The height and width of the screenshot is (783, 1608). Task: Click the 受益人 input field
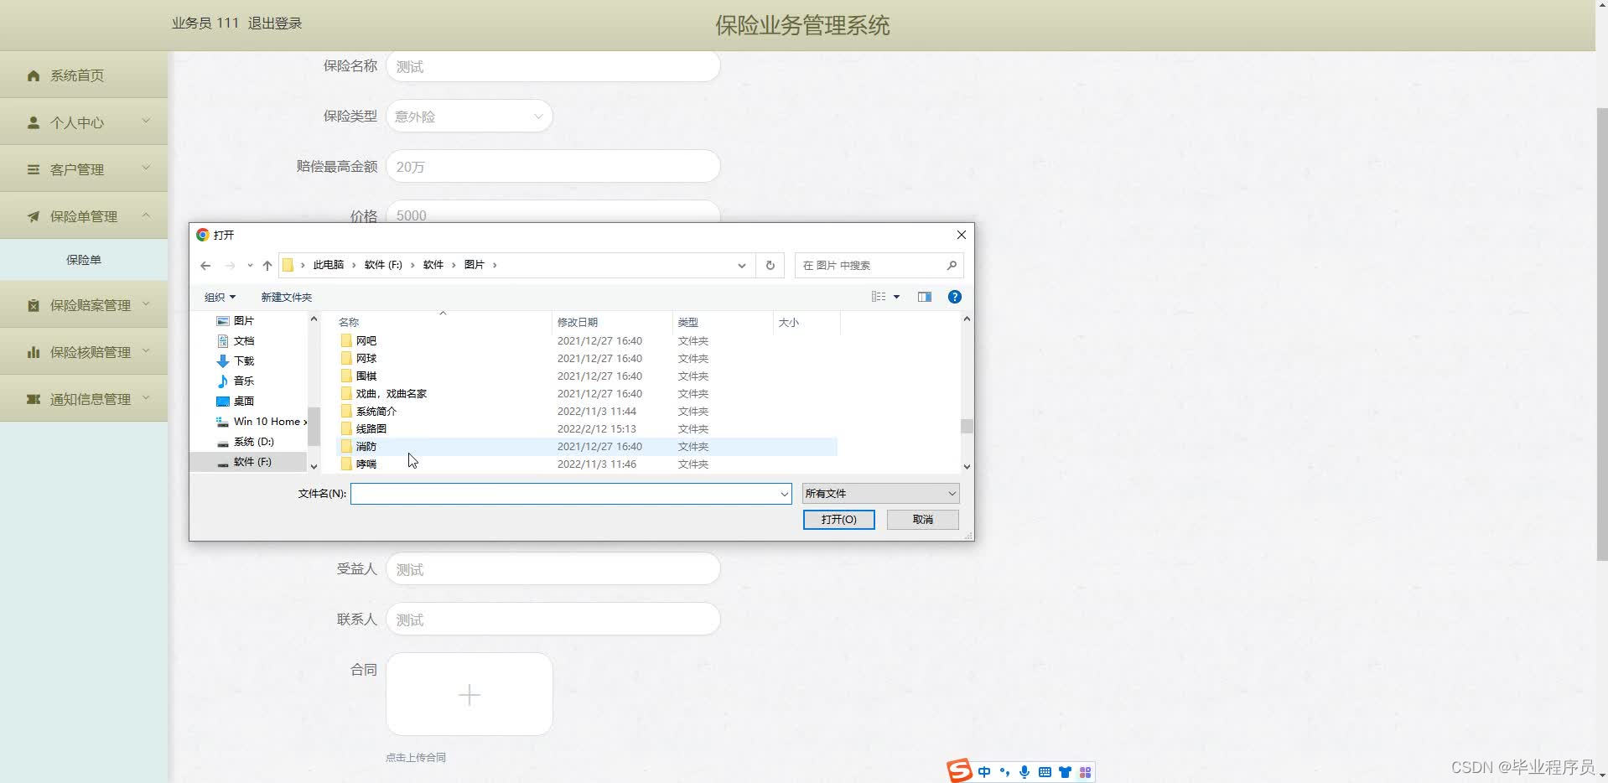click(x=552, y=569)
